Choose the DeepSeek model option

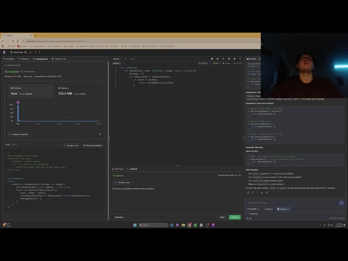click(x=283, y=209)
